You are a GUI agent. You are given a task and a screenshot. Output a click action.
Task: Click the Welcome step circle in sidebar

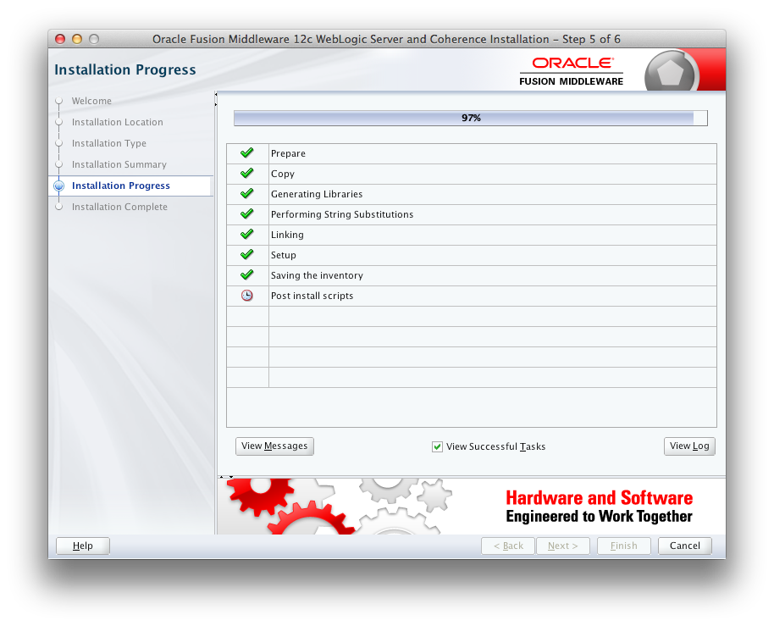[x=58, y=101]
